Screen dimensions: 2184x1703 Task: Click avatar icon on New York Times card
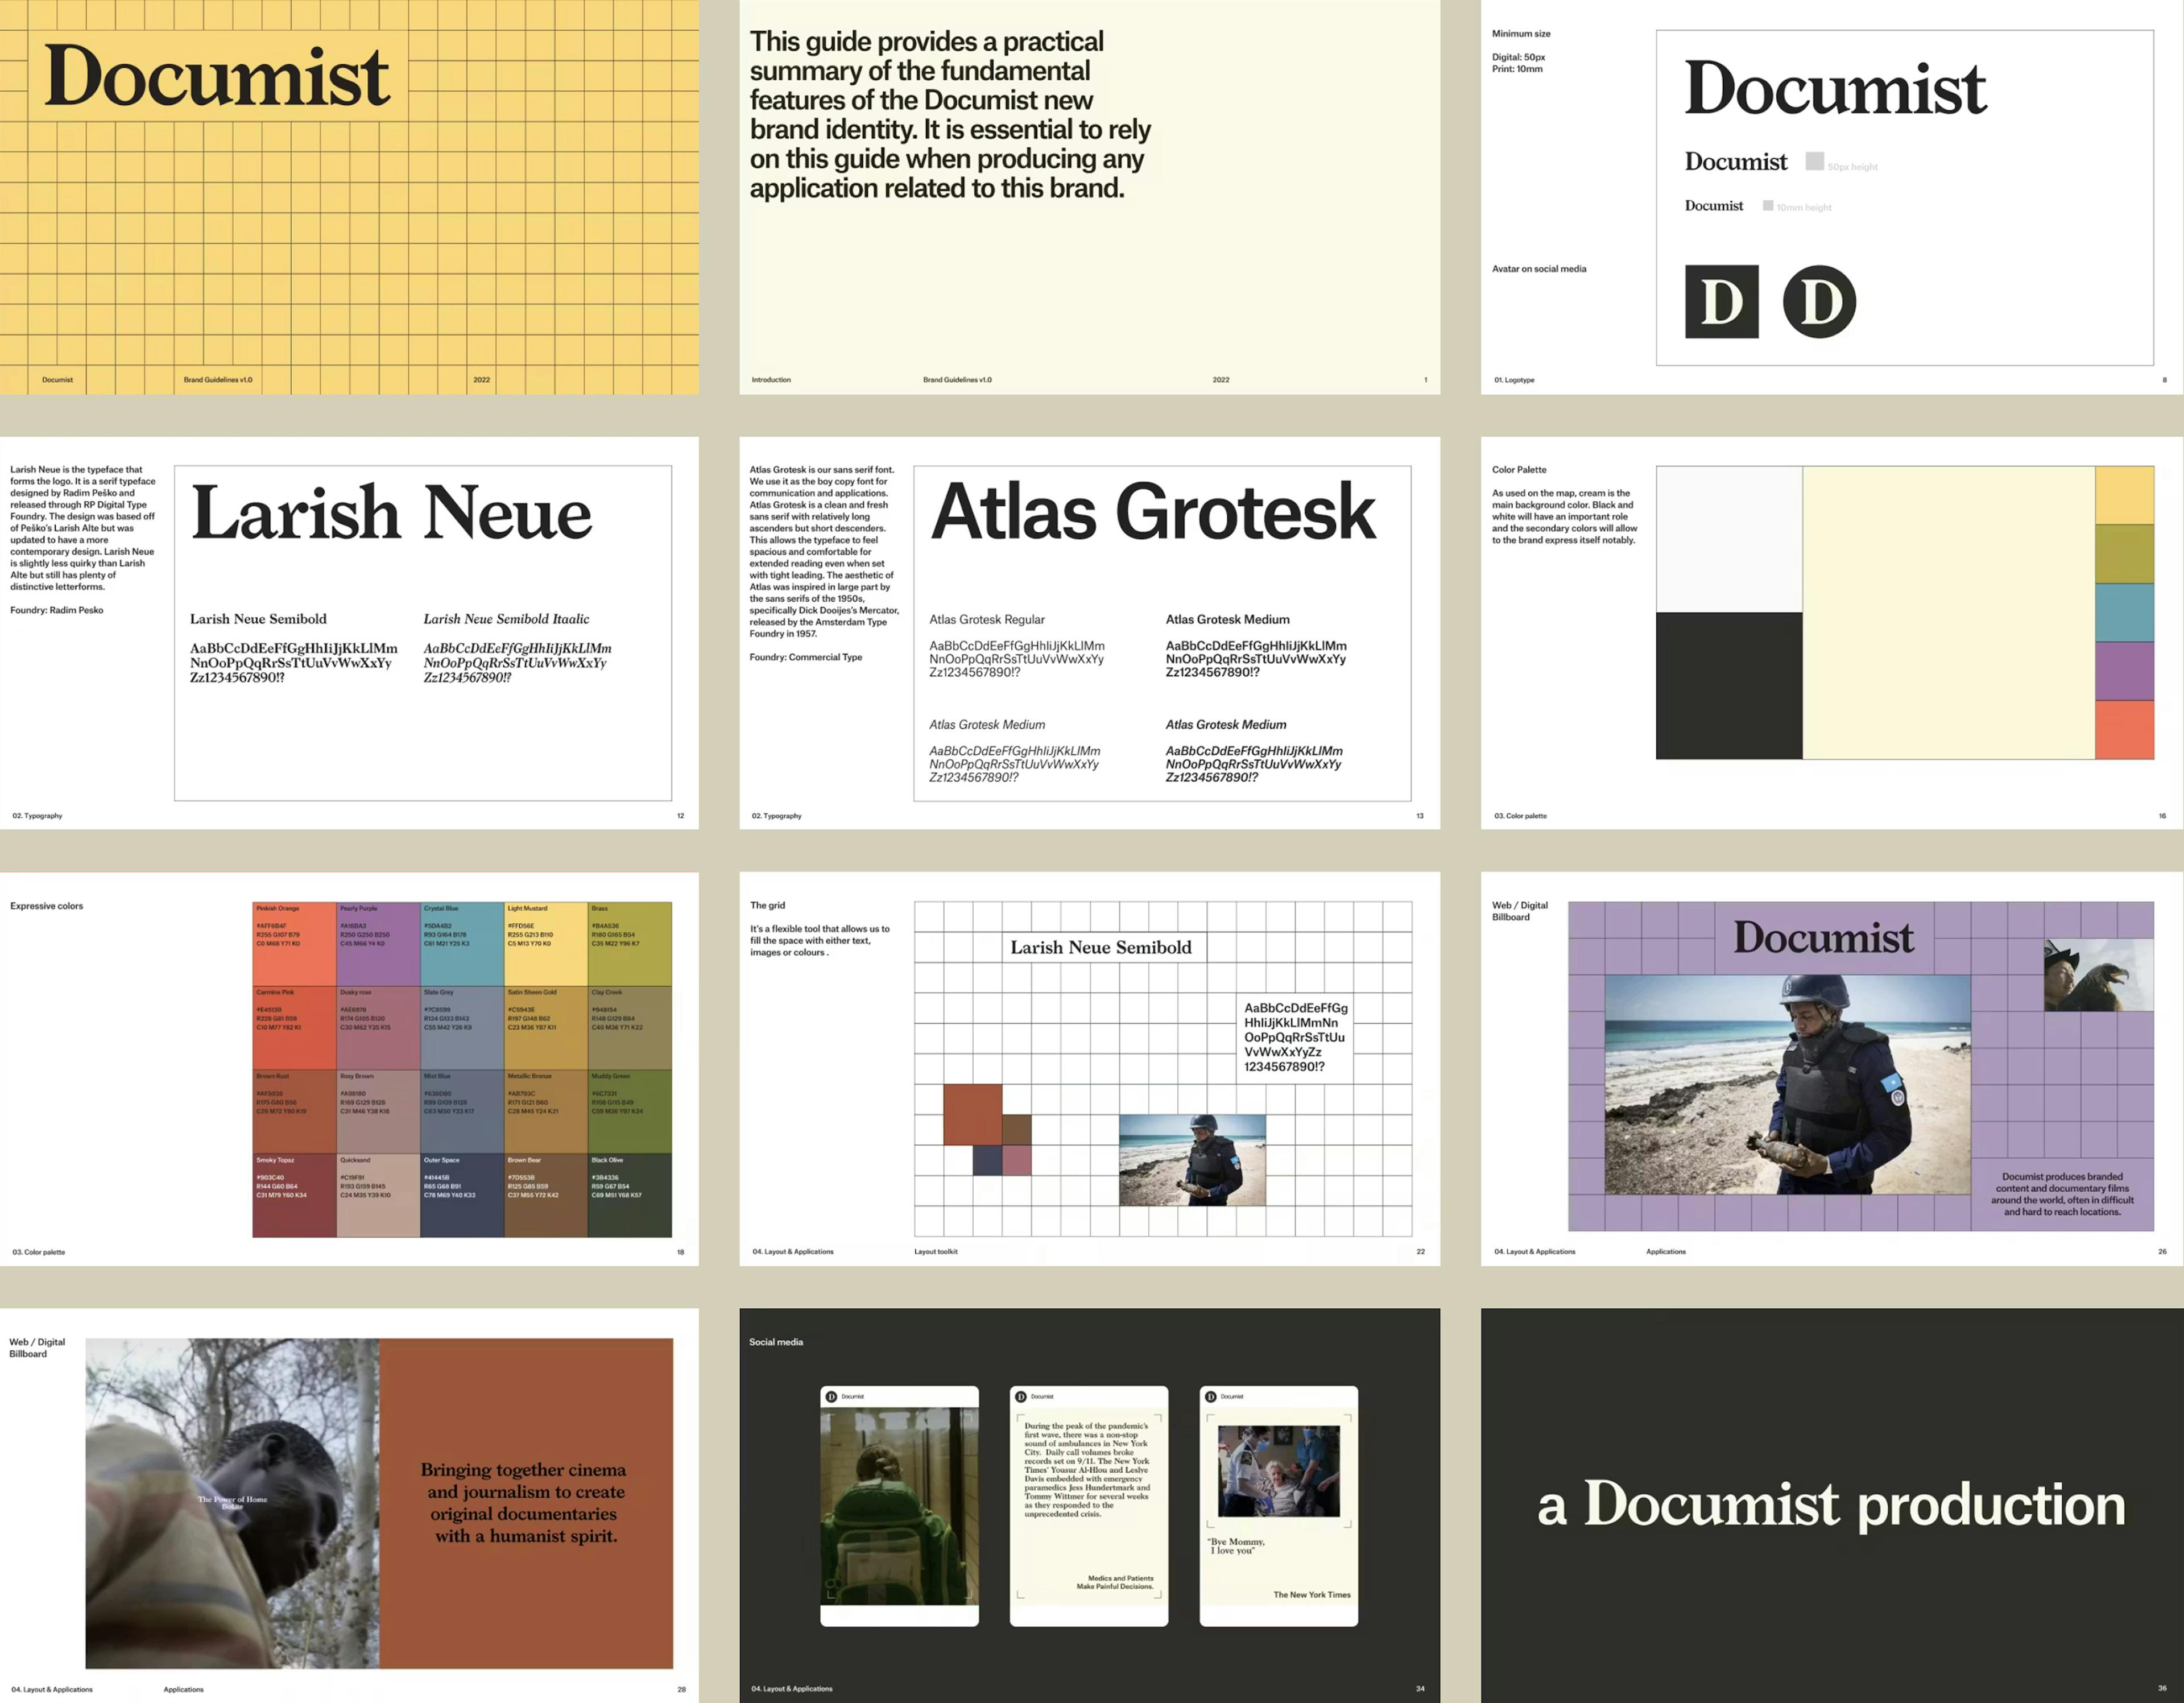click(1211, 1397)
